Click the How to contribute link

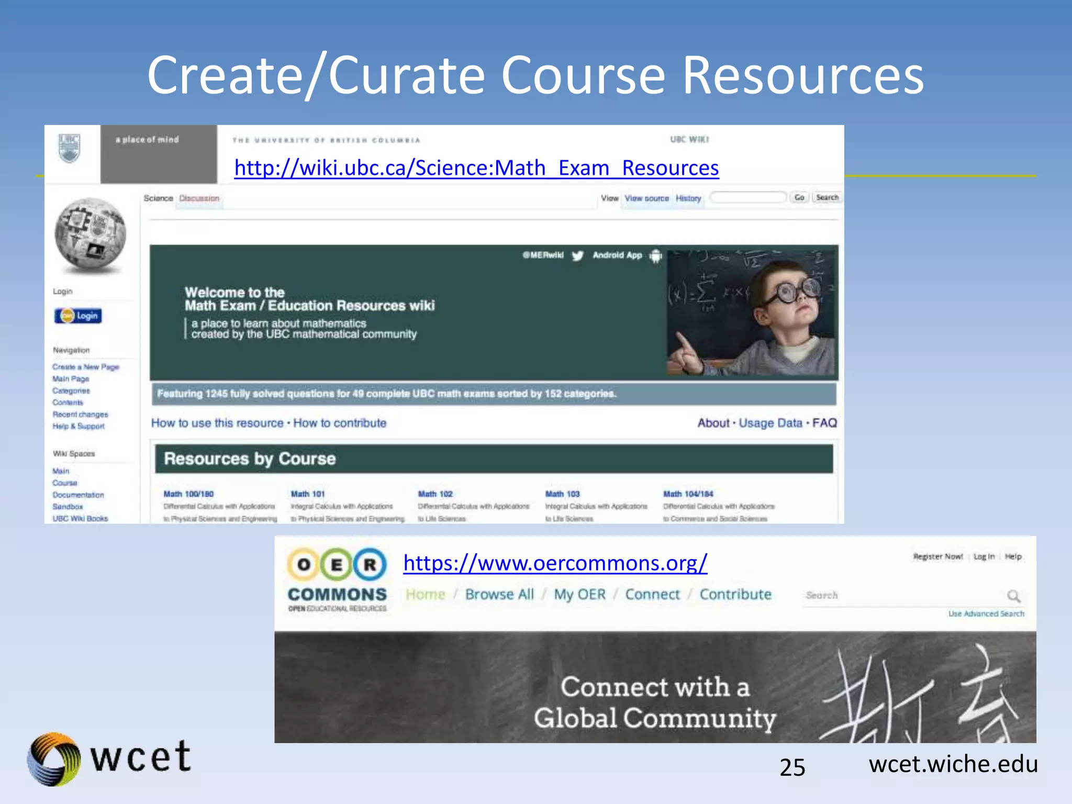pos(339,422)
